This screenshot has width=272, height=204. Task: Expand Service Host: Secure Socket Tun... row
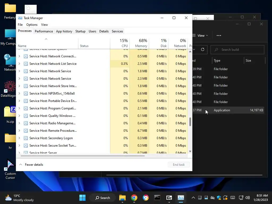[x=19, y=146]
